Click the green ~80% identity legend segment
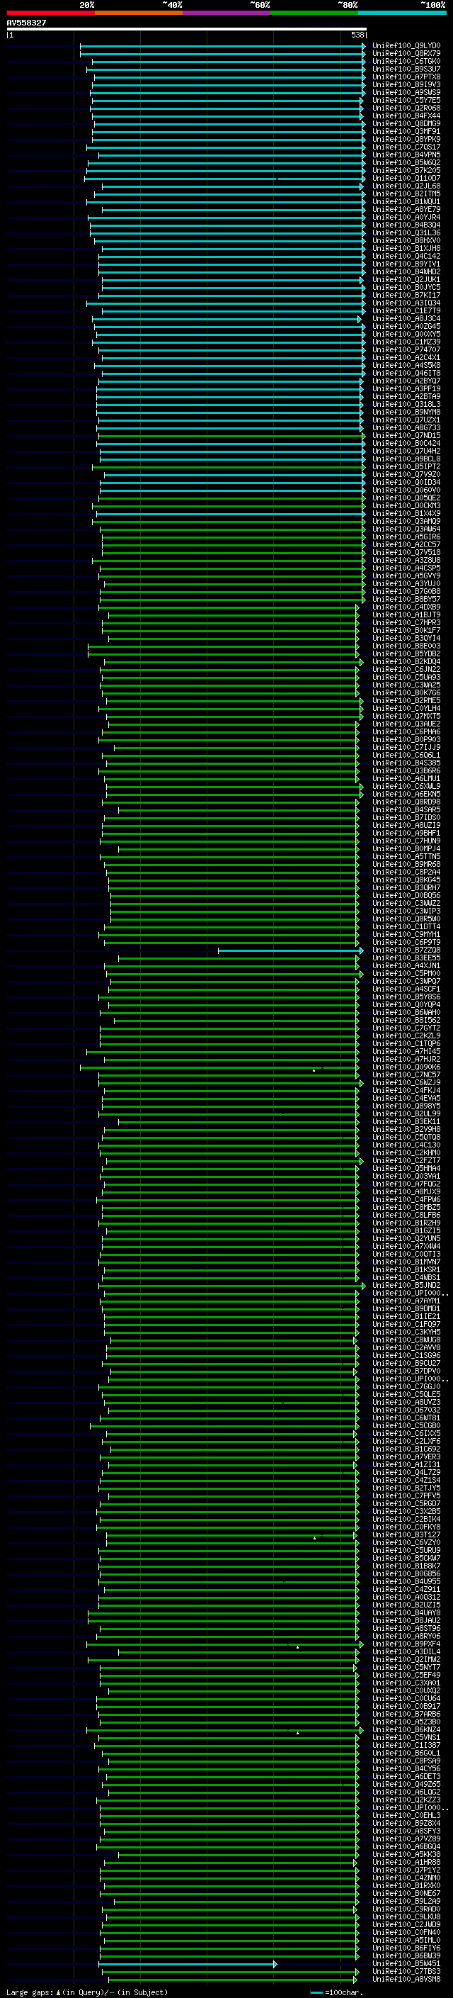Screen dimensions: 453x1998 pos(314,13)
